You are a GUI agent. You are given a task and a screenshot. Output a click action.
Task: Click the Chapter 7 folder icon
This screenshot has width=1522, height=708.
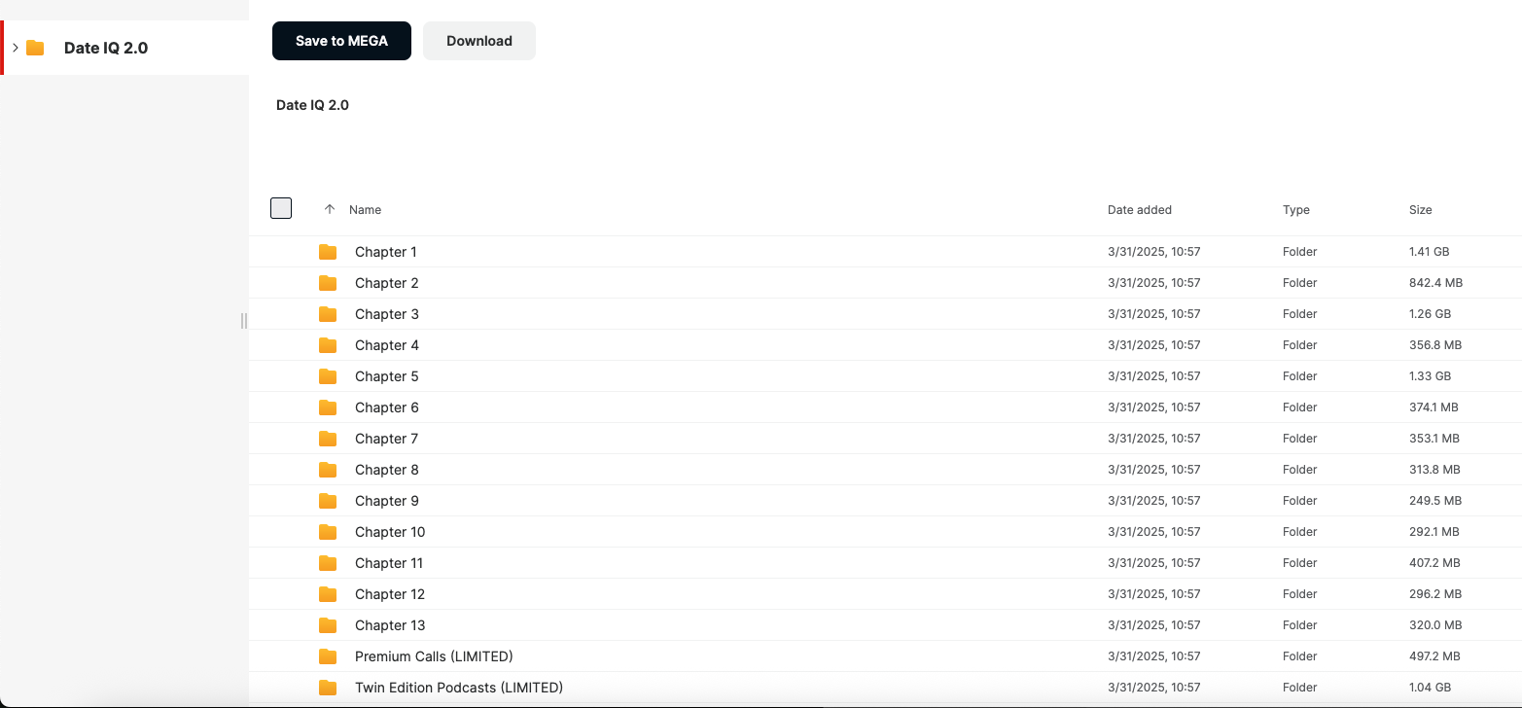(328, 439)
